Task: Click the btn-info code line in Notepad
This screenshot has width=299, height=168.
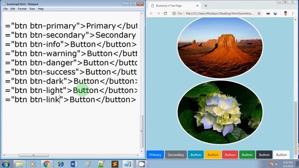Action: 71,44
